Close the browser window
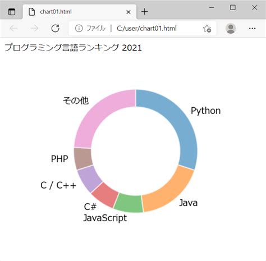This screenshot has height=261, width=266. coord(255,7)
